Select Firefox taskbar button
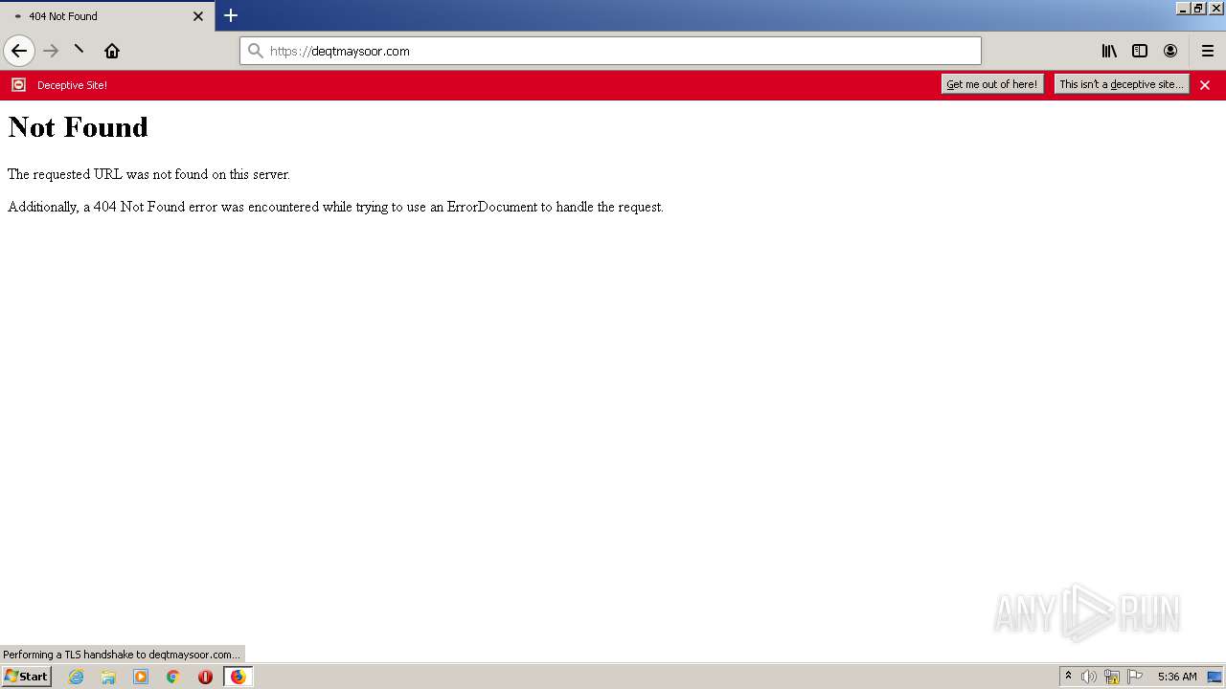 238,677
